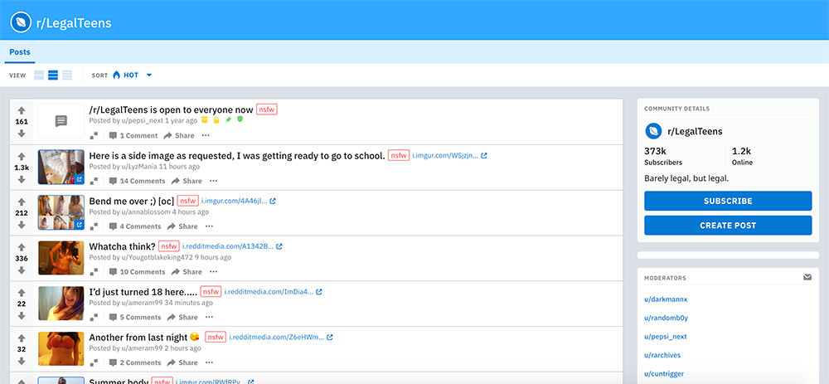This screenshot has width=829, height=384.
Task: Open moderator u/rarchives profile
Action: [x=662, y=355]
